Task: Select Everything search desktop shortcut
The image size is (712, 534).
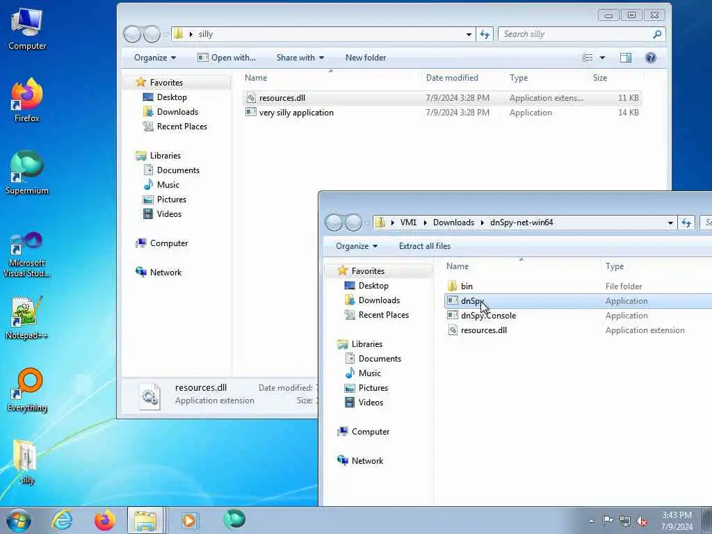Action: click(x=27, y=389)
